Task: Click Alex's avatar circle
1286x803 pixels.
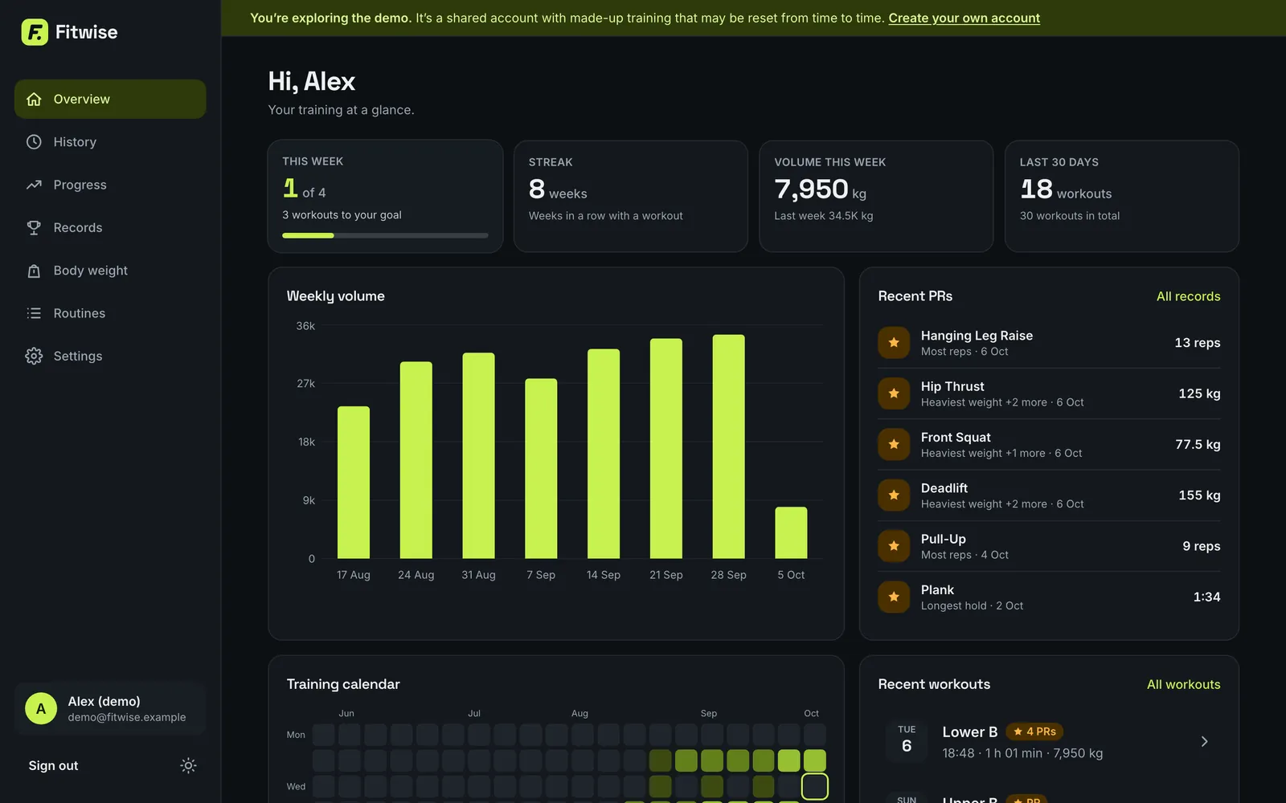Action: [x=41, y=709]
